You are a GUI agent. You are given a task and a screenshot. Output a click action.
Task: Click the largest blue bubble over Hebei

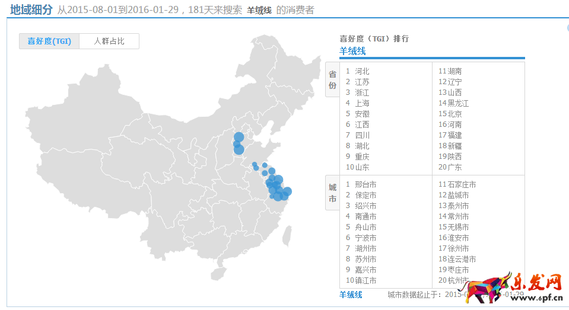tap(239, 149)
